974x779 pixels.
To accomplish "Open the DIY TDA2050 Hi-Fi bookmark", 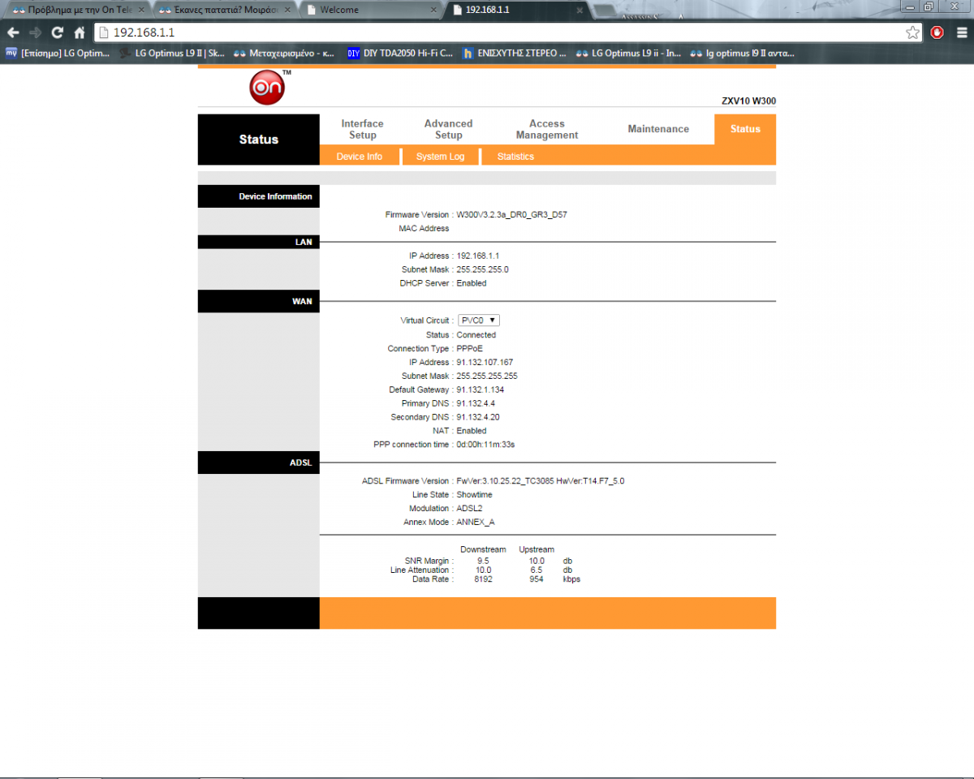I will 401,54.
